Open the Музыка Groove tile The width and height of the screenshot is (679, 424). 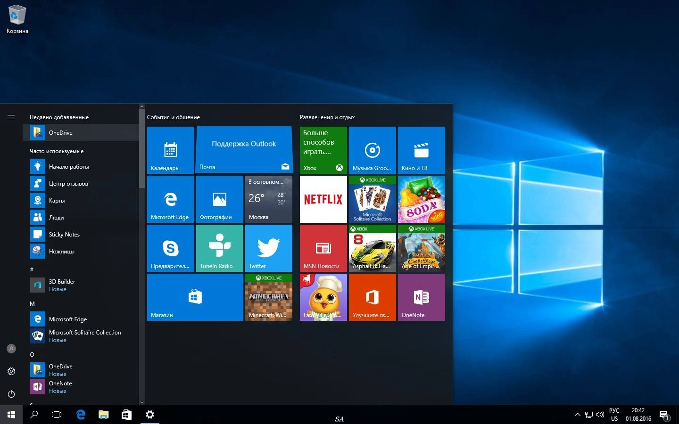point(372,150)
